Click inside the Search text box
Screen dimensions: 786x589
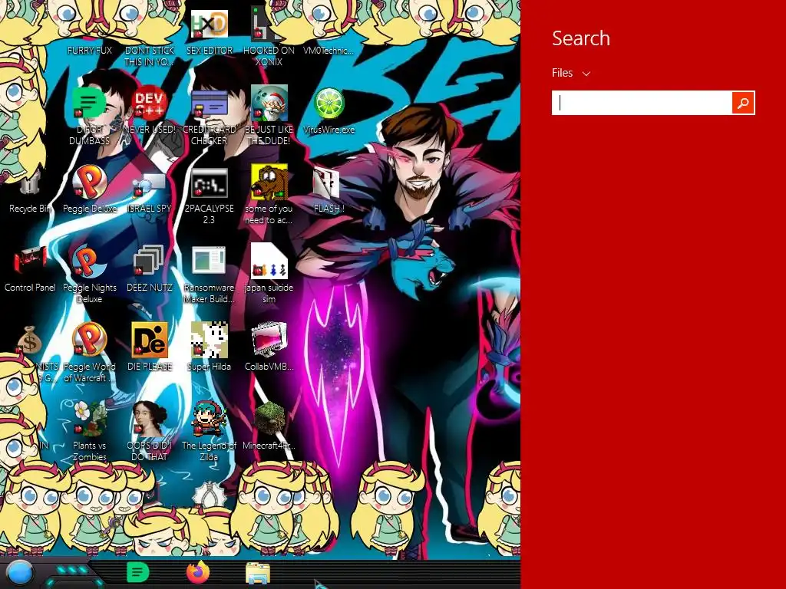642,103
